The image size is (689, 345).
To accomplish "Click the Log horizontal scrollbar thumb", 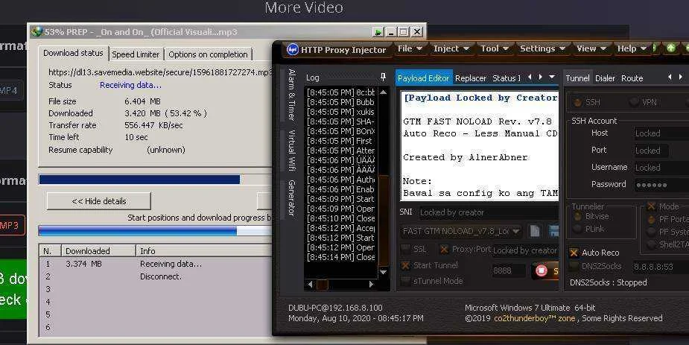I will point(323,285).
